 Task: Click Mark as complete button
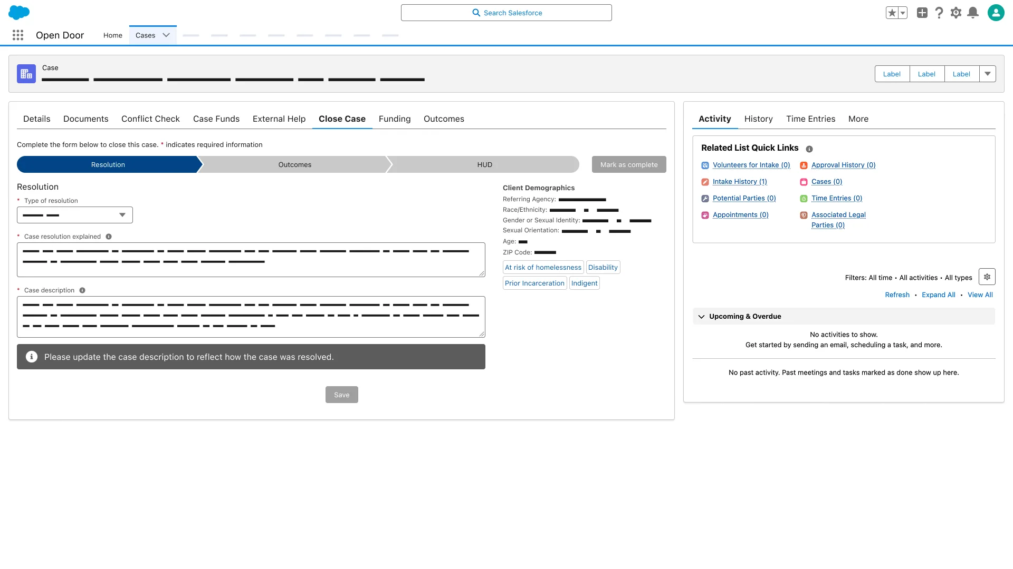pos(629,164)
